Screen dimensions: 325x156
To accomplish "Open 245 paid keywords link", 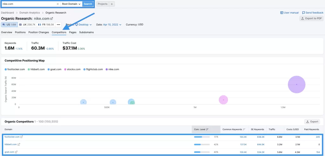I will (318, 137).
